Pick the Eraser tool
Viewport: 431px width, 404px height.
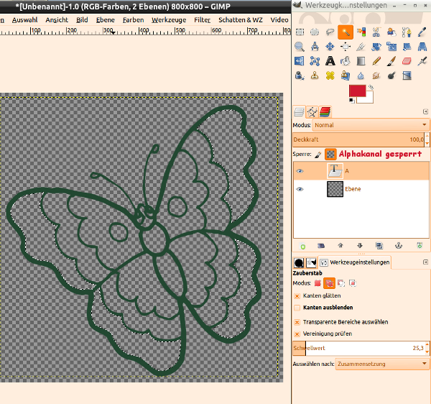(407, 61)
